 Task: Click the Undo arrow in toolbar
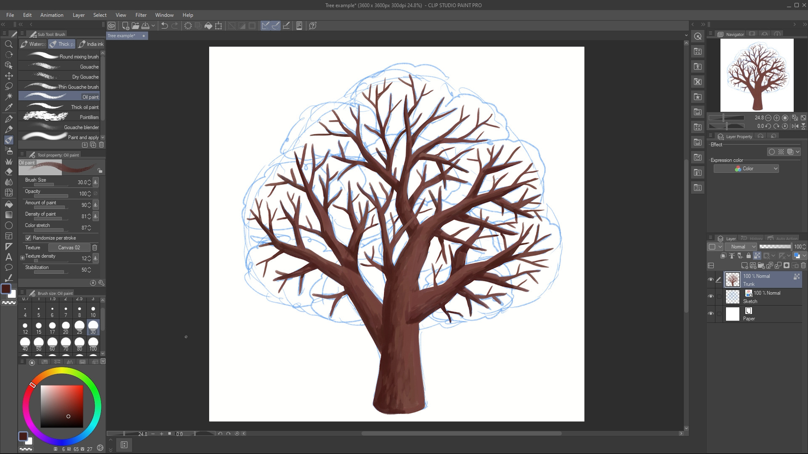pos(165,26)
